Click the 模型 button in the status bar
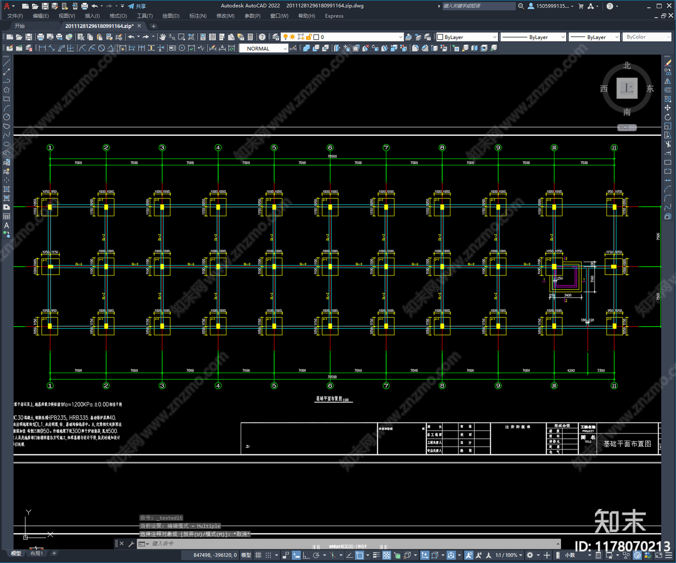 246,555
